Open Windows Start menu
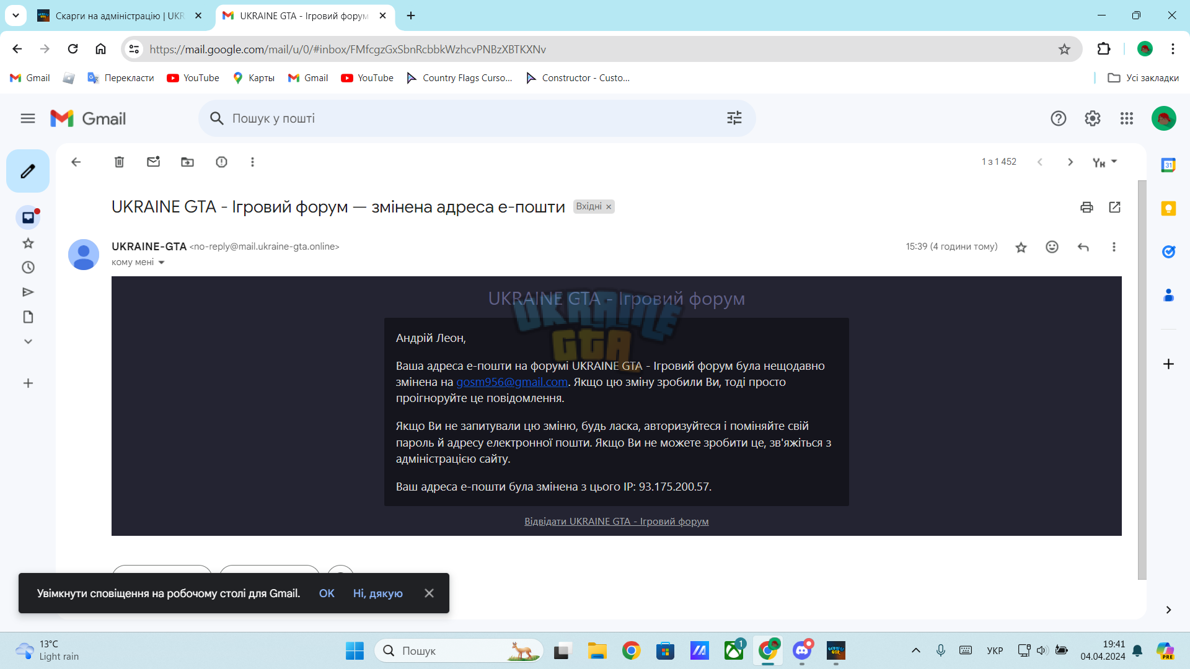 coord(355,651)
